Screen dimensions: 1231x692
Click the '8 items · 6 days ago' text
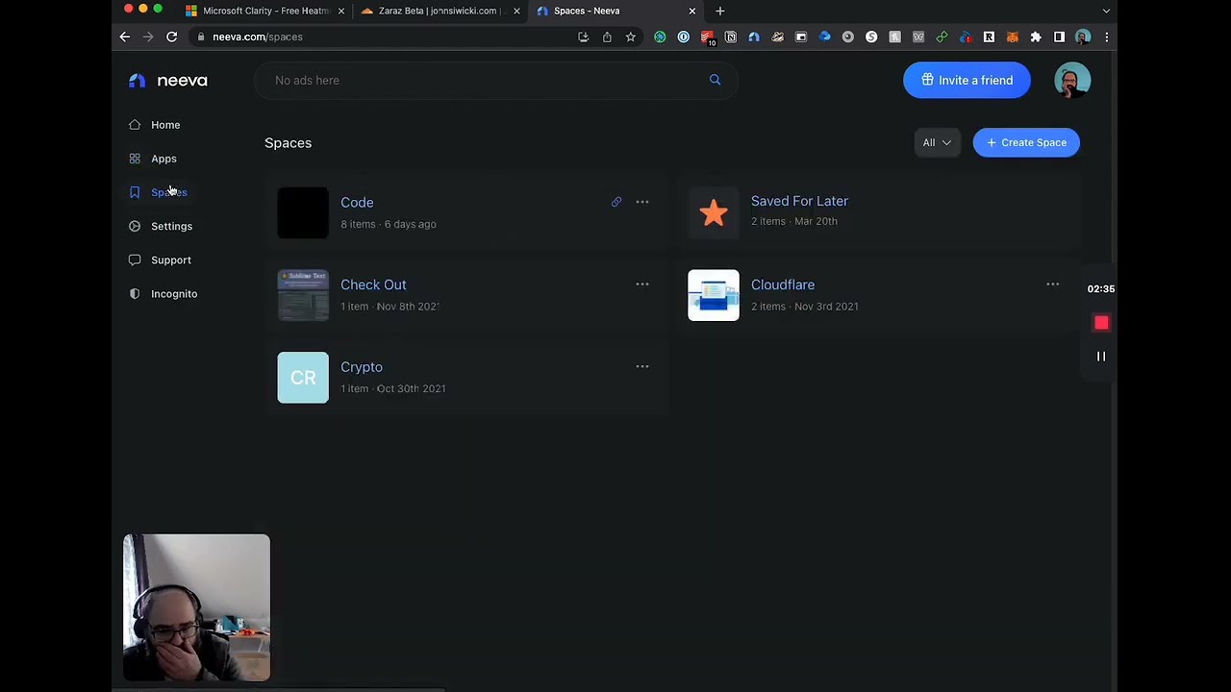[x=389, y=224]
